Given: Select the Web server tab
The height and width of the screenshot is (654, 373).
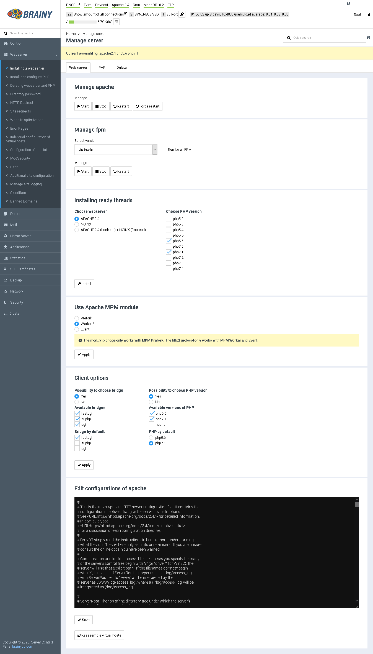Looking at the screenshot, I should coord(78,68).
